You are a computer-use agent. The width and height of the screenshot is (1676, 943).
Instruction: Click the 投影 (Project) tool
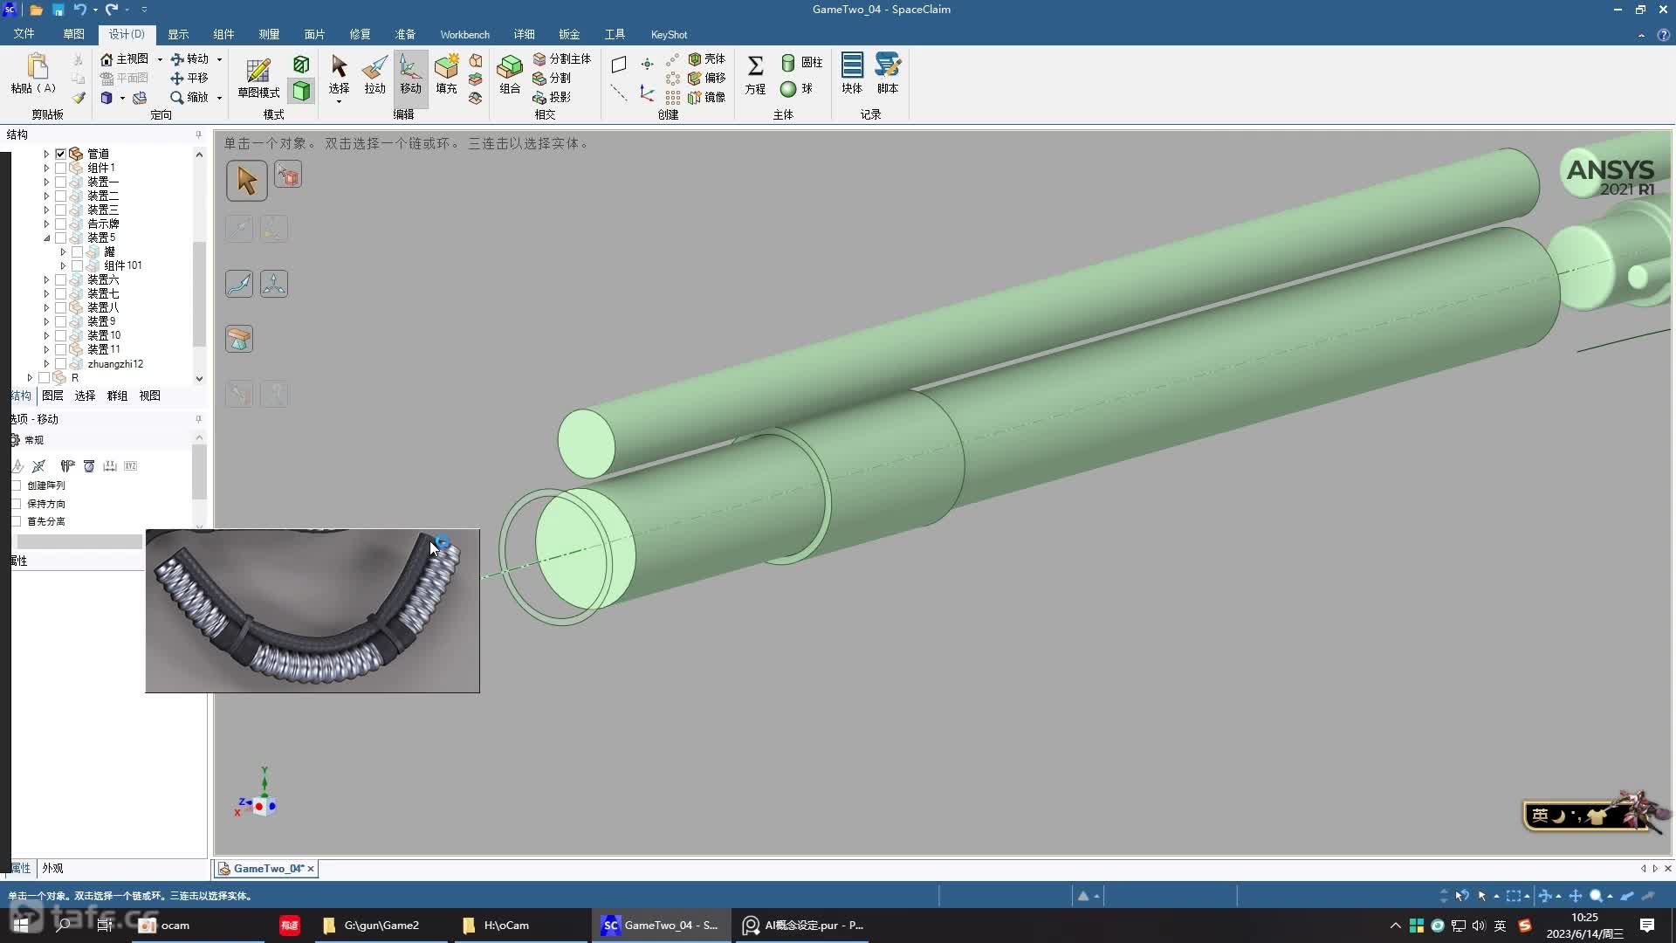(553, 97)
